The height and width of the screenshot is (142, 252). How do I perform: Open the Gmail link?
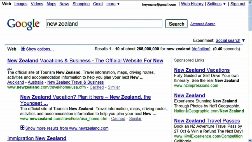pos(98,4)
